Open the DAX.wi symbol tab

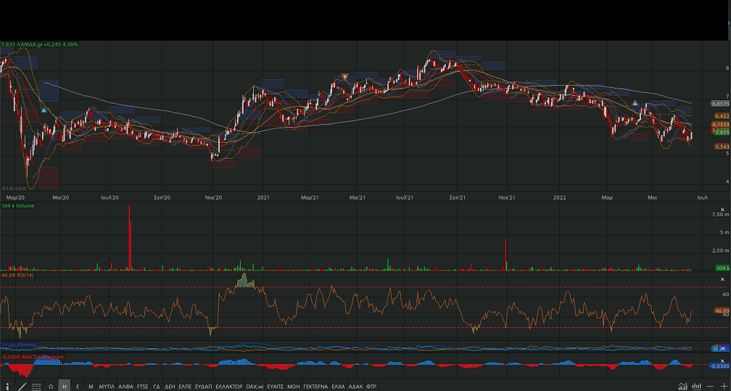click(255, 386)
